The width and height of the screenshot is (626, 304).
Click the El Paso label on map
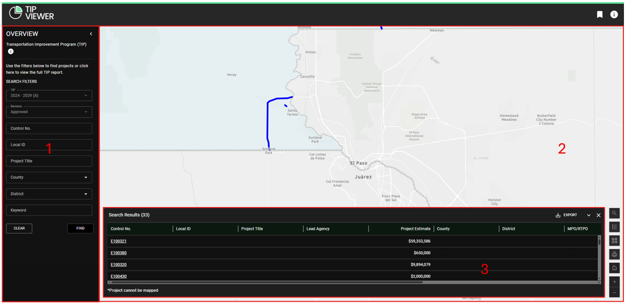(x=359, y=163)
